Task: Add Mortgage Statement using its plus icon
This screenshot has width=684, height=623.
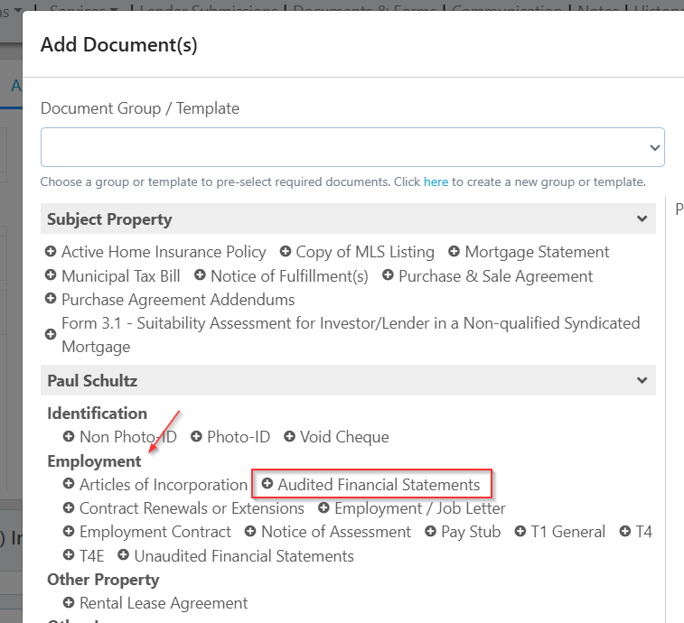Action: [x=454, y=253]
